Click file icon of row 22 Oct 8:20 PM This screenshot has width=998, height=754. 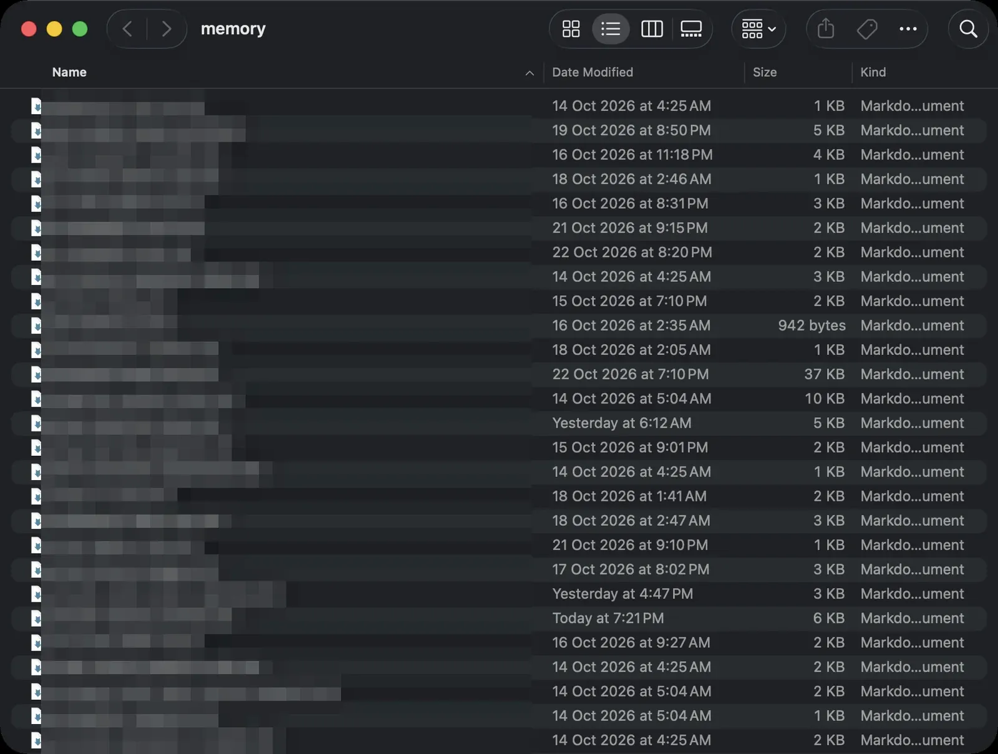[x=36, y=253]
